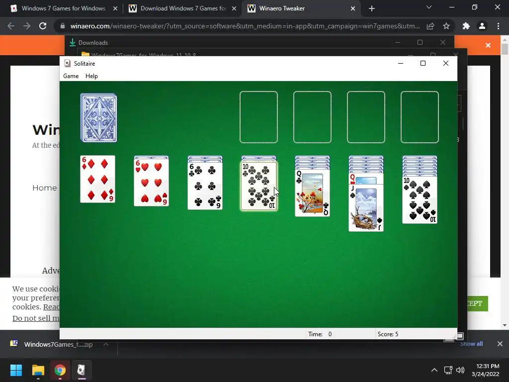Viewport: 509px width, 382px height.
Task: Select the 10 of clubs card
Action: [x=258, y=186]
